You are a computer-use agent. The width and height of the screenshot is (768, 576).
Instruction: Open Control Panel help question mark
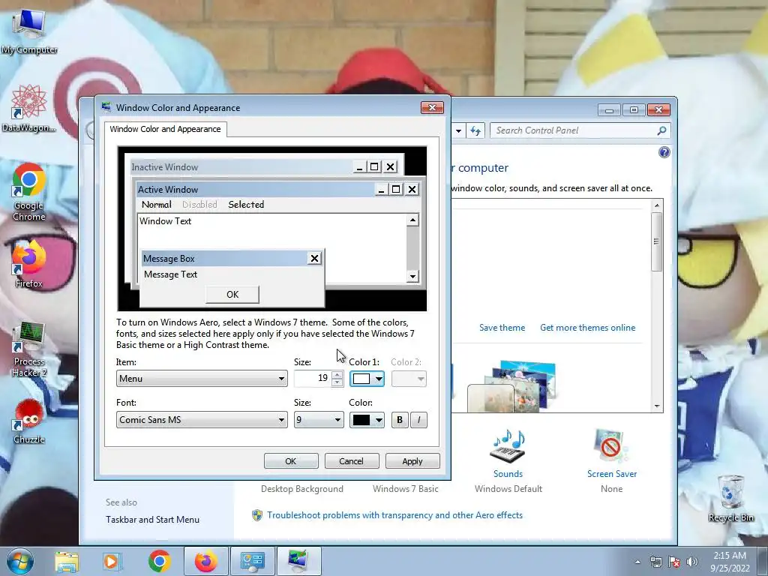coord(664,152)
